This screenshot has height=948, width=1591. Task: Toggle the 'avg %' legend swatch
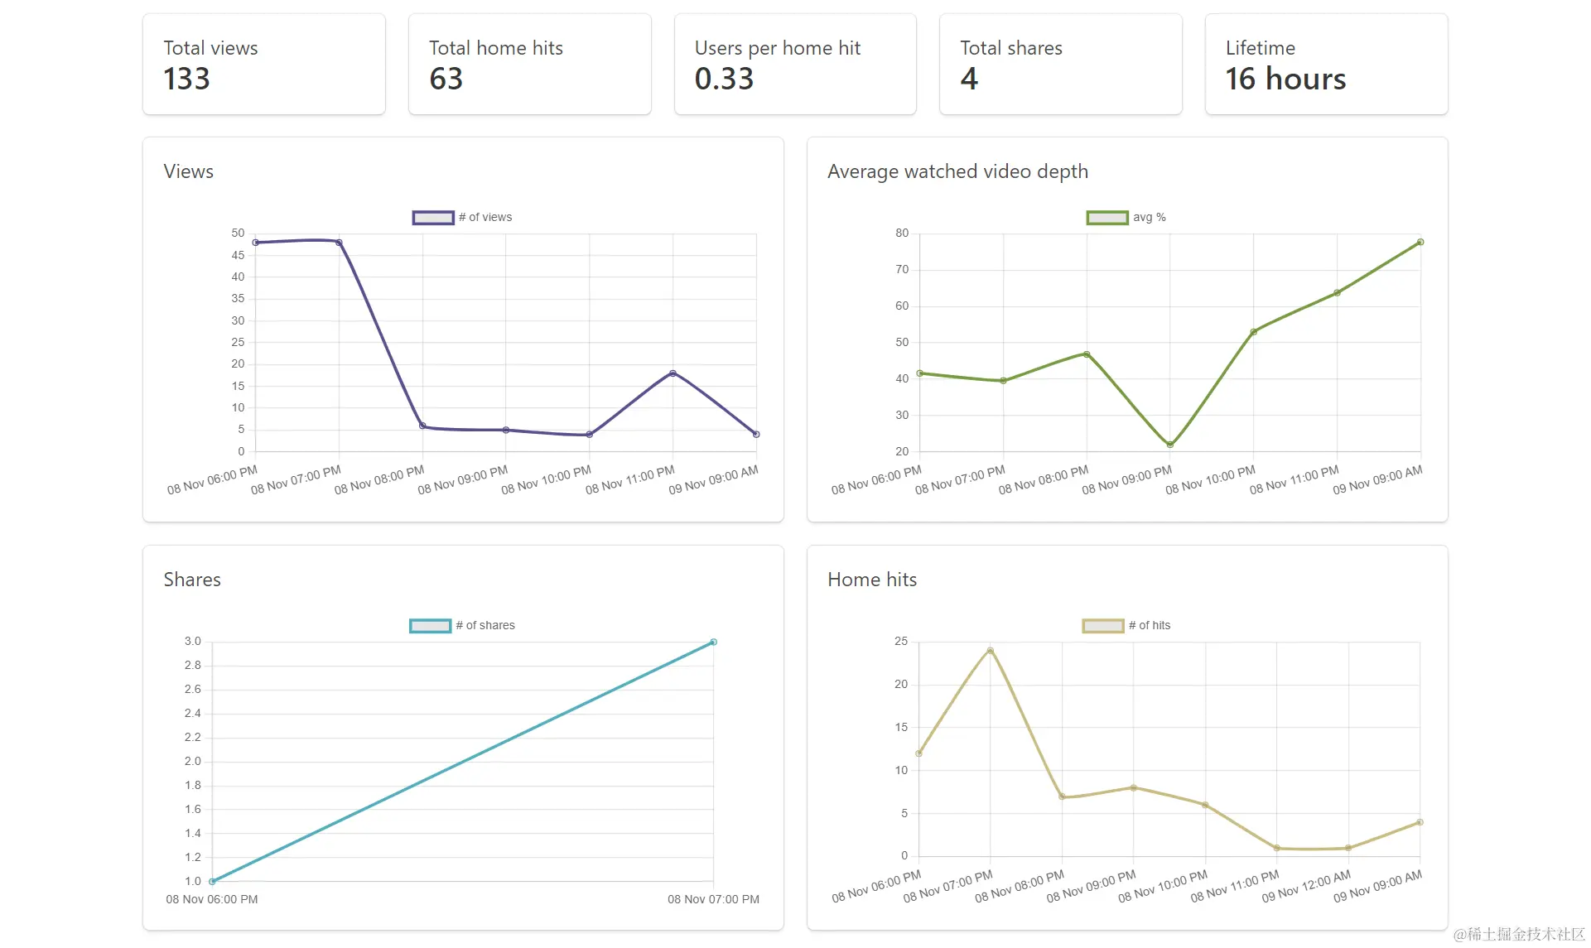[x=1106, y=218]
